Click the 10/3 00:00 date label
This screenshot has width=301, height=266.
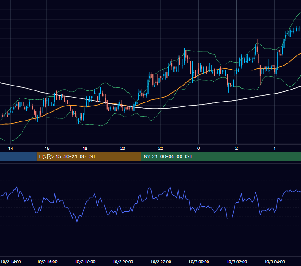pyautogui.click(x=199, y=262)
